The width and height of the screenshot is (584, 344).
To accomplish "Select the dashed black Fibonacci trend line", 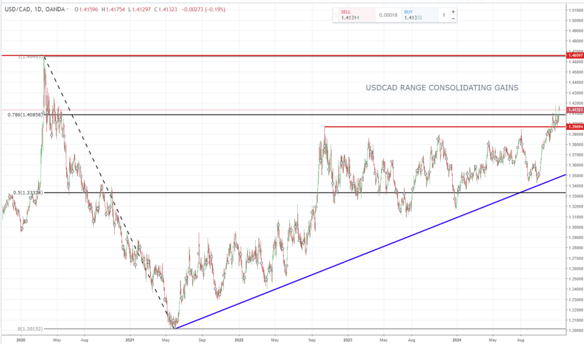I will (103, 183).
